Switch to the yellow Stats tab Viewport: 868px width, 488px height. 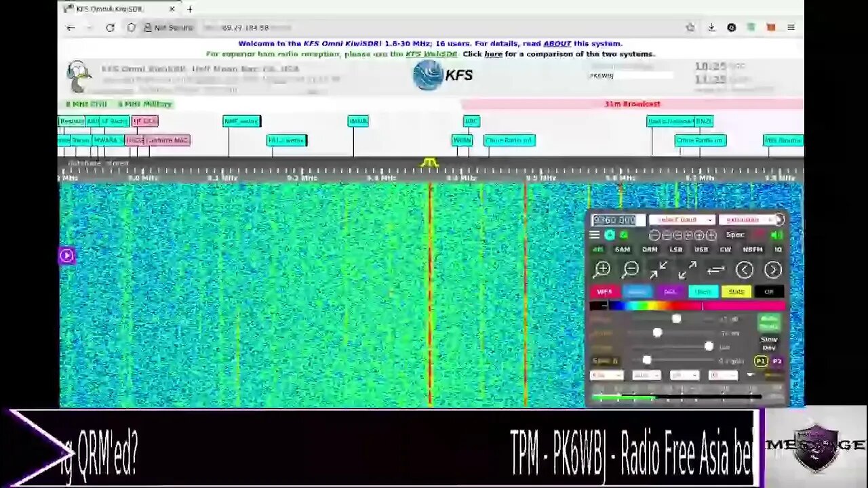[x=736, y=292]
